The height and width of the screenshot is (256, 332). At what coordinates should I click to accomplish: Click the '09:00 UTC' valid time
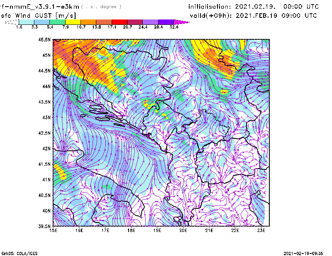299,16
